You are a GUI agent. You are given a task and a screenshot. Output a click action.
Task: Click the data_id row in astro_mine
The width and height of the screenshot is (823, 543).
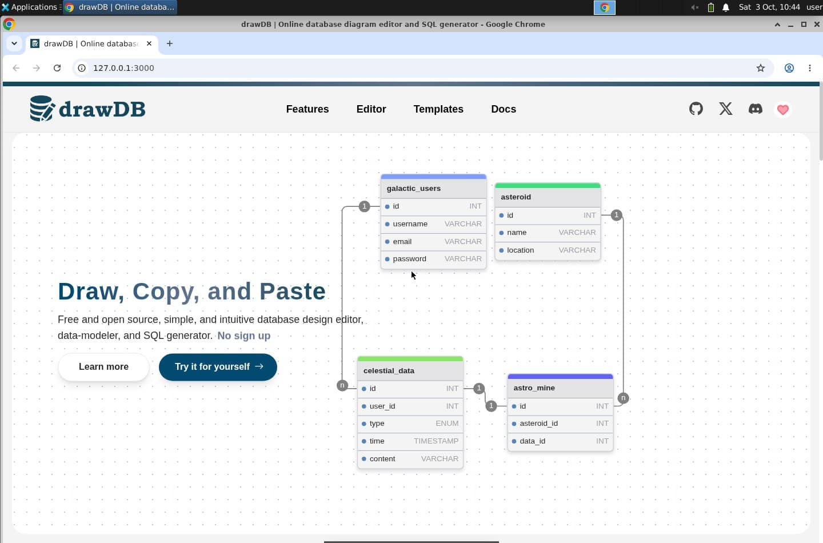(x=560, y=441)
